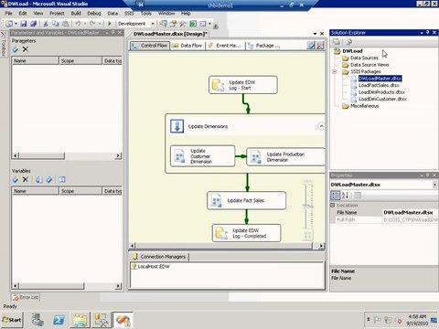
Task: Select the Data Sources folder
Action: click(x=364, y=58)
